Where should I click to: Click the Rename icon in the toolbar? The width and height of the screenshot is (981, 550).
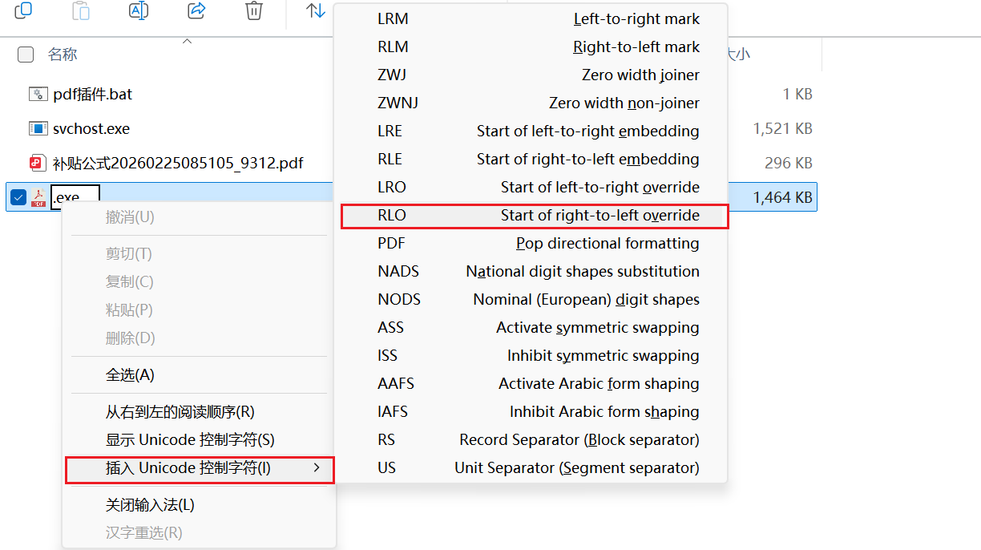coord(139,10)
